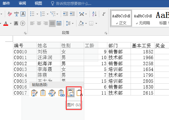Apply Distributed alignment
Screen dimensions: 169x120
pyautogui.click(x=59, y=23)
